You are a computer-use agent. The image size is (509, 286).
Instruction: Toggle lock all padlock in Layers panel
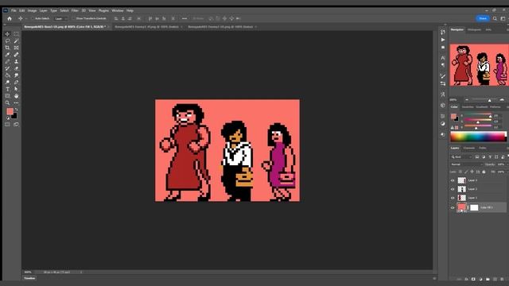pyautogui.click(x=484, y=172)
